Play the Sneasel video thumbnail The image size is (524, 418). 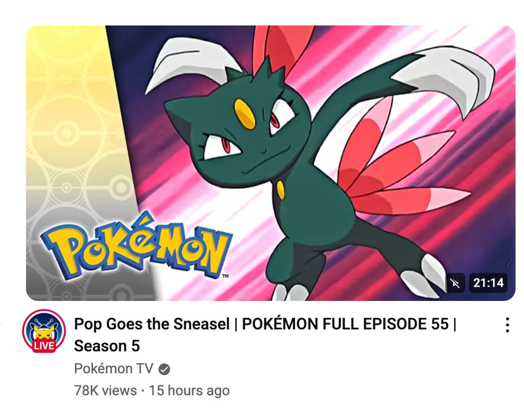(271, 163)
